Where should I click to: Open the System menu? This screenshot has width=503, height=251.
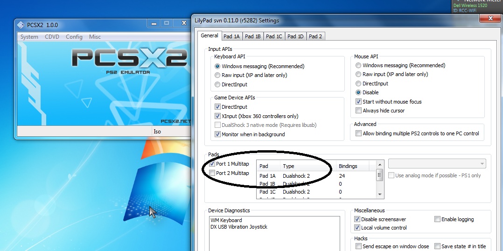point(29,37)
